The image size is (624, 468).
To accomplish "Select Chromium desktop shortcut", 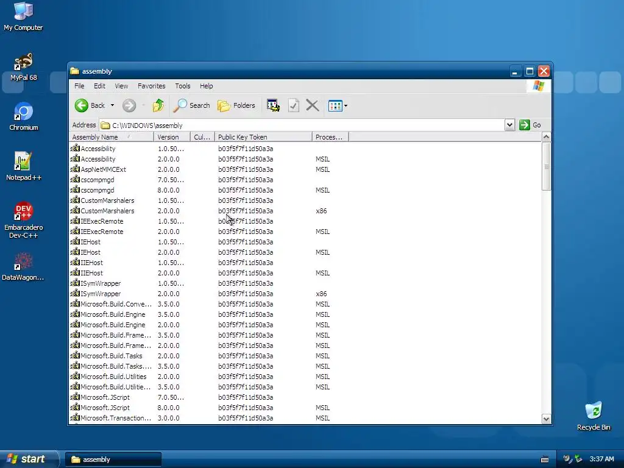I will coord(24,116).
